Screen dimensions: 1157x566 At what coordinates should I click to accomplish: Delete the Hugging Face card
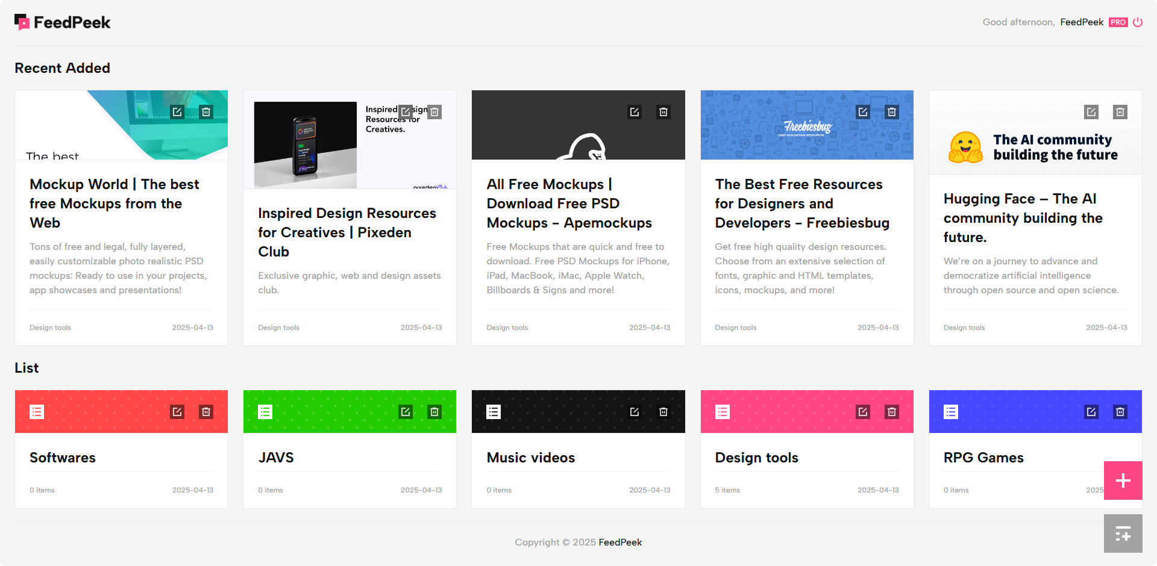pos(1120,112)
